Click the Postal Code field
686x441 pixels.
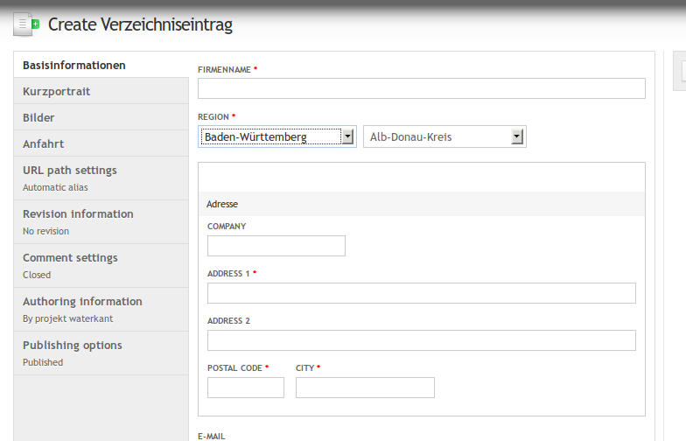pos(245,388)
